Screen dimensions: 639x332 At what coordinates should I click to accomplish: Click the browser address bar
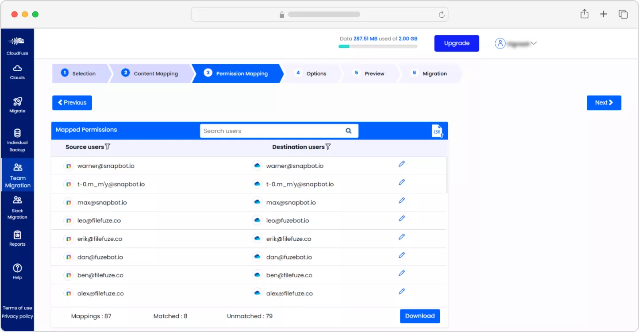[x=319, y=15]
